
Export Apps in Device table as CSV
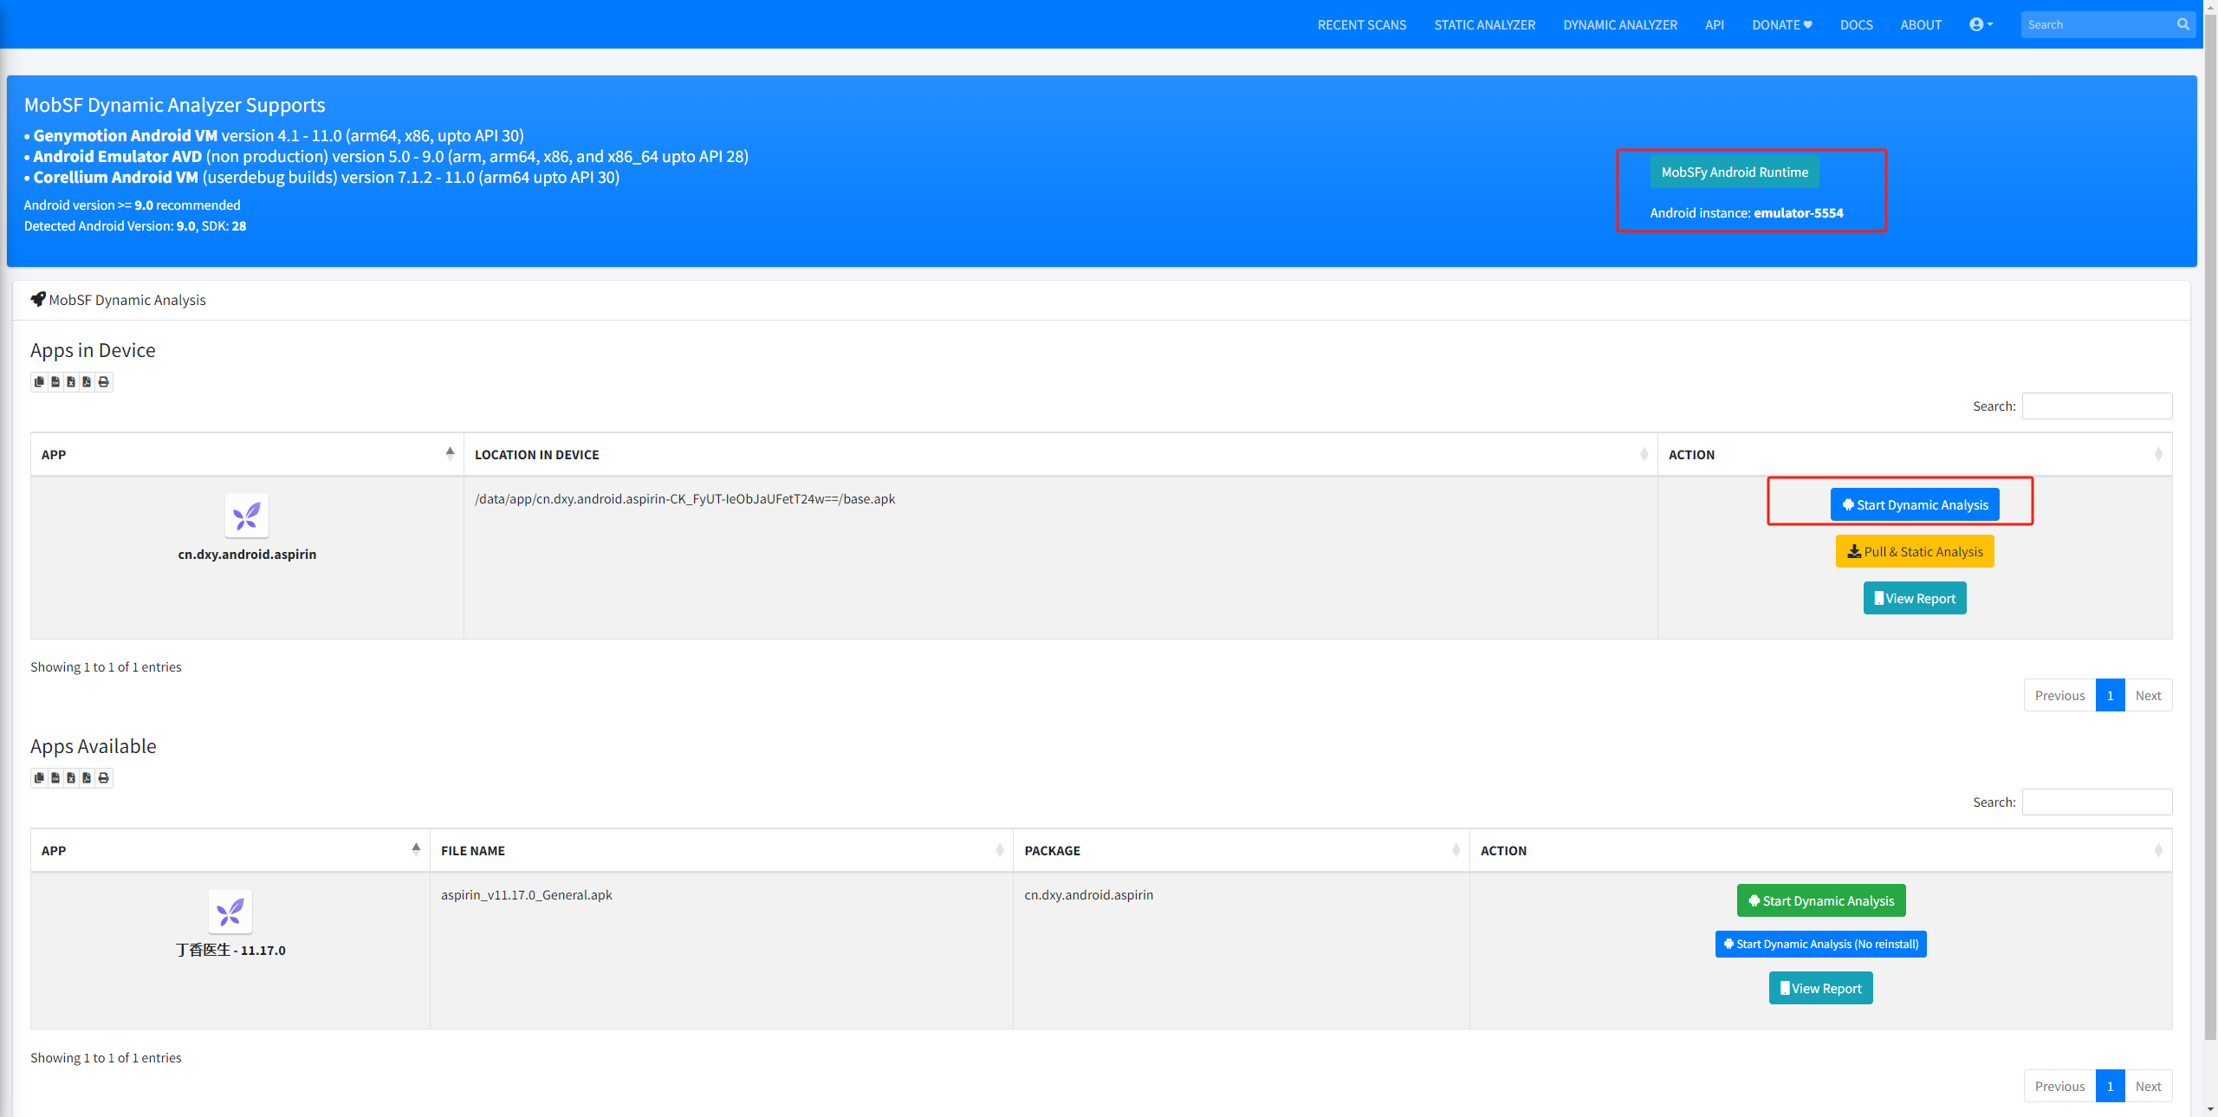coord(55,382)
